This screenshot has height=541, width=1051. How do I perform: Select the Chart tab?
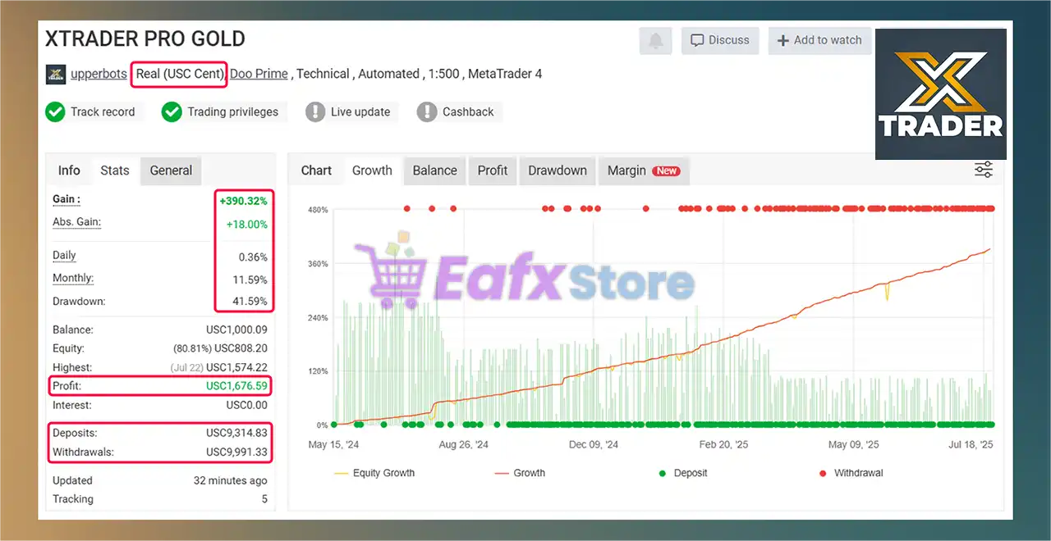click(x=316, y=170)
